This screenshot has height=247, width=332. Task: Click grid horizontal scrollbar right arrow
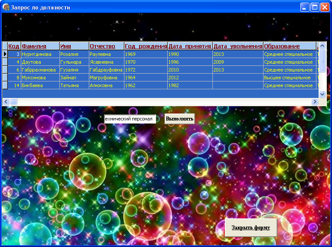click(x=315, y=102)
